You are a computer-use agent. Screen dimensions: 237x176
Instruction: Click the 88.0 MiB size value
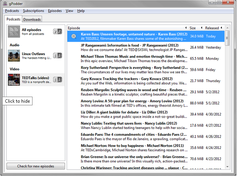pyautogui.click(x=197, y=103)
